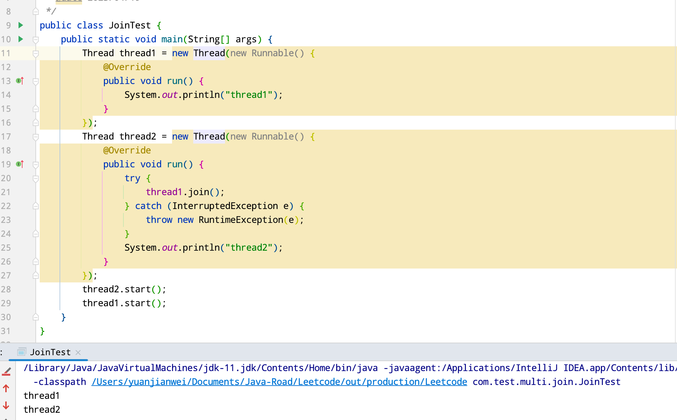Viewport: 677px width, 420px height.
Task: Click the red pencil icon in run toolbar
Action: click(x=7, y=372)
